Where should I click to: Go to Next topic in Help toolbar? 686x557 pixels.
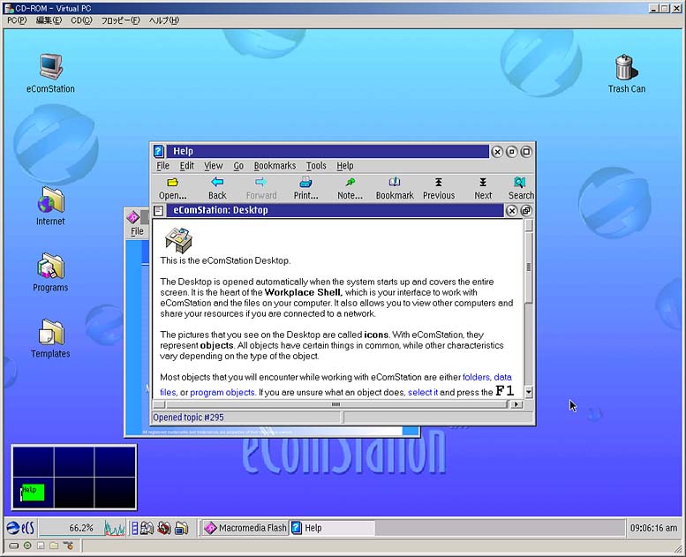(x=483, y=189)
